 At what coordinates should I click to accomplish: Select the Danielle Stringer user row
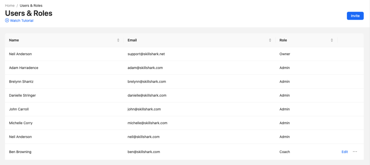[22, 95]
